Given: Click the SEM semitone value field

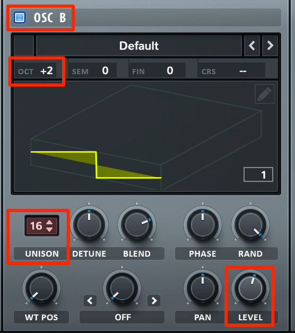Looking at the screenshot, I should (92, 71).
